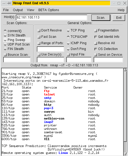Click scrollbar down arrow in output

click(125, 154)
